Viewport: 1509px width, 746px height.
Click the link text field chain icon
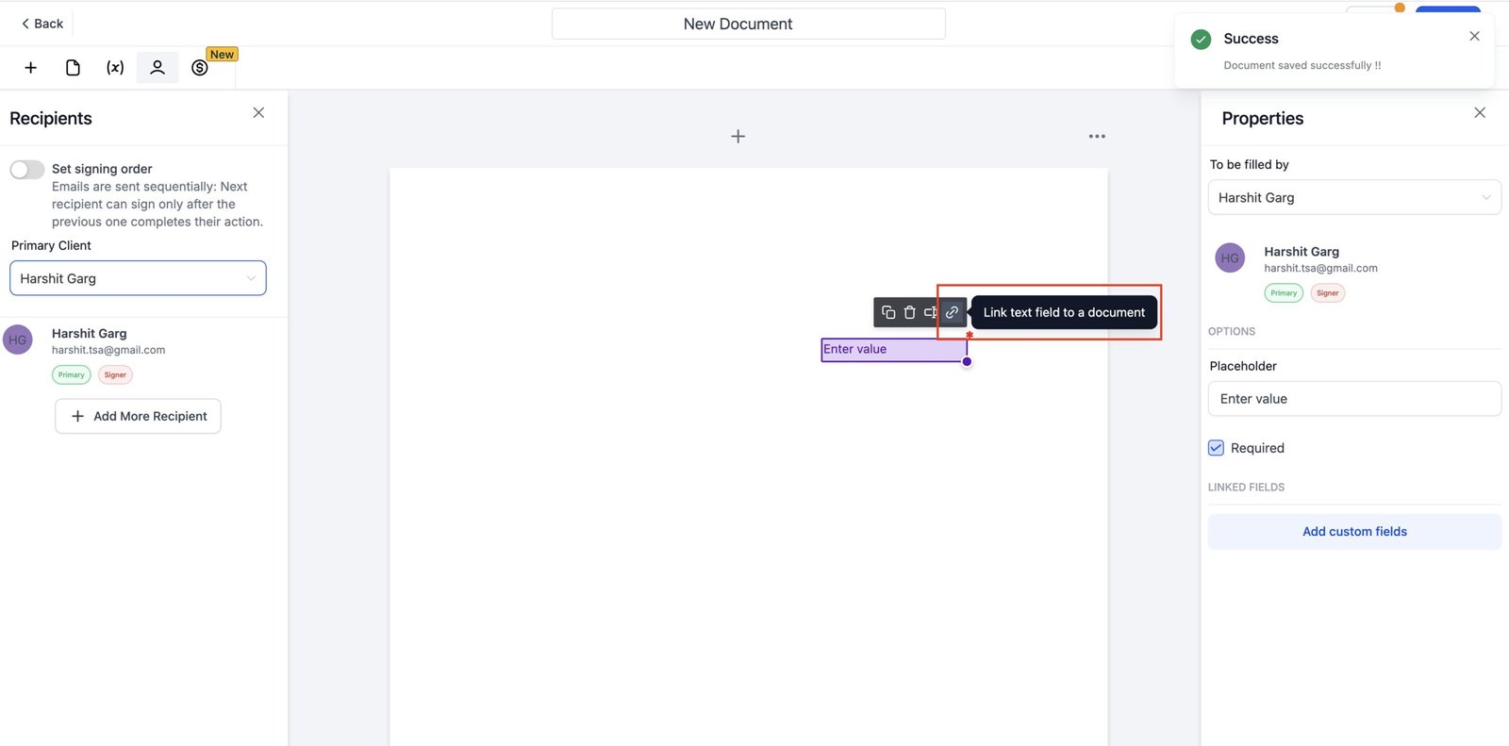[952, 312]
